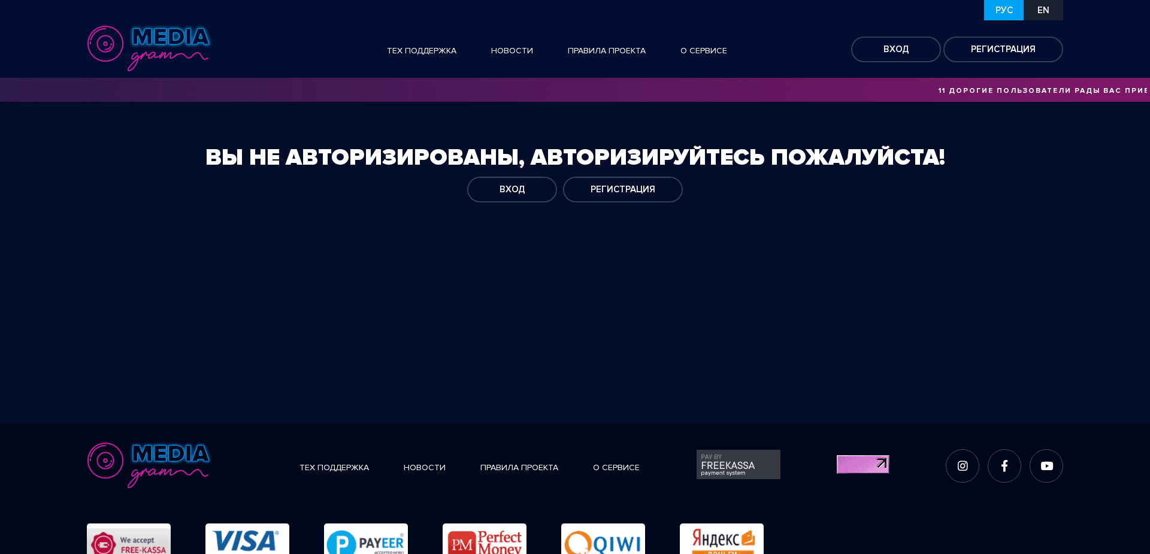Switch site language to EN
Image resolution: width=1150 pixels, height=554 pixels.
pyautogui.click(x=1043, y=10)
